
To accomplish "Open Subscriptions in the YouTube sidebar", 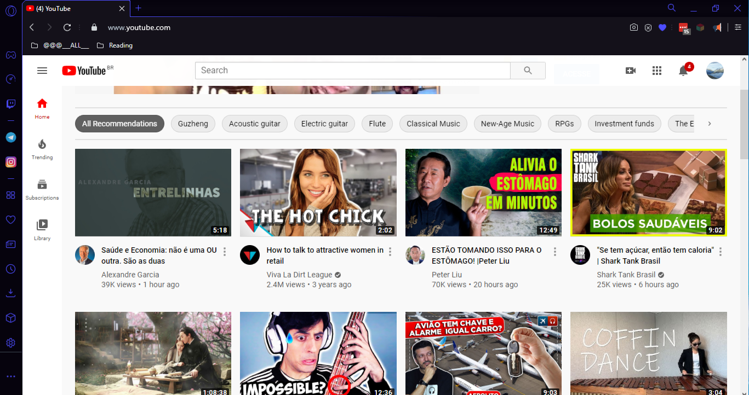I will pos(42,189).
